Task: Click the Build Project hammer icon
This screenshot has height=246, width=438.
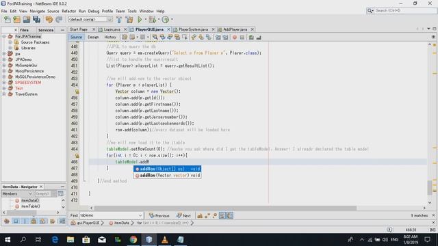Action: (x=119, y=20)
